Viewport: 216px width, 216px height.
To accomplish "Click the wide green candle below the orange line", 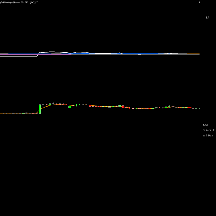I will pos(70,107).
